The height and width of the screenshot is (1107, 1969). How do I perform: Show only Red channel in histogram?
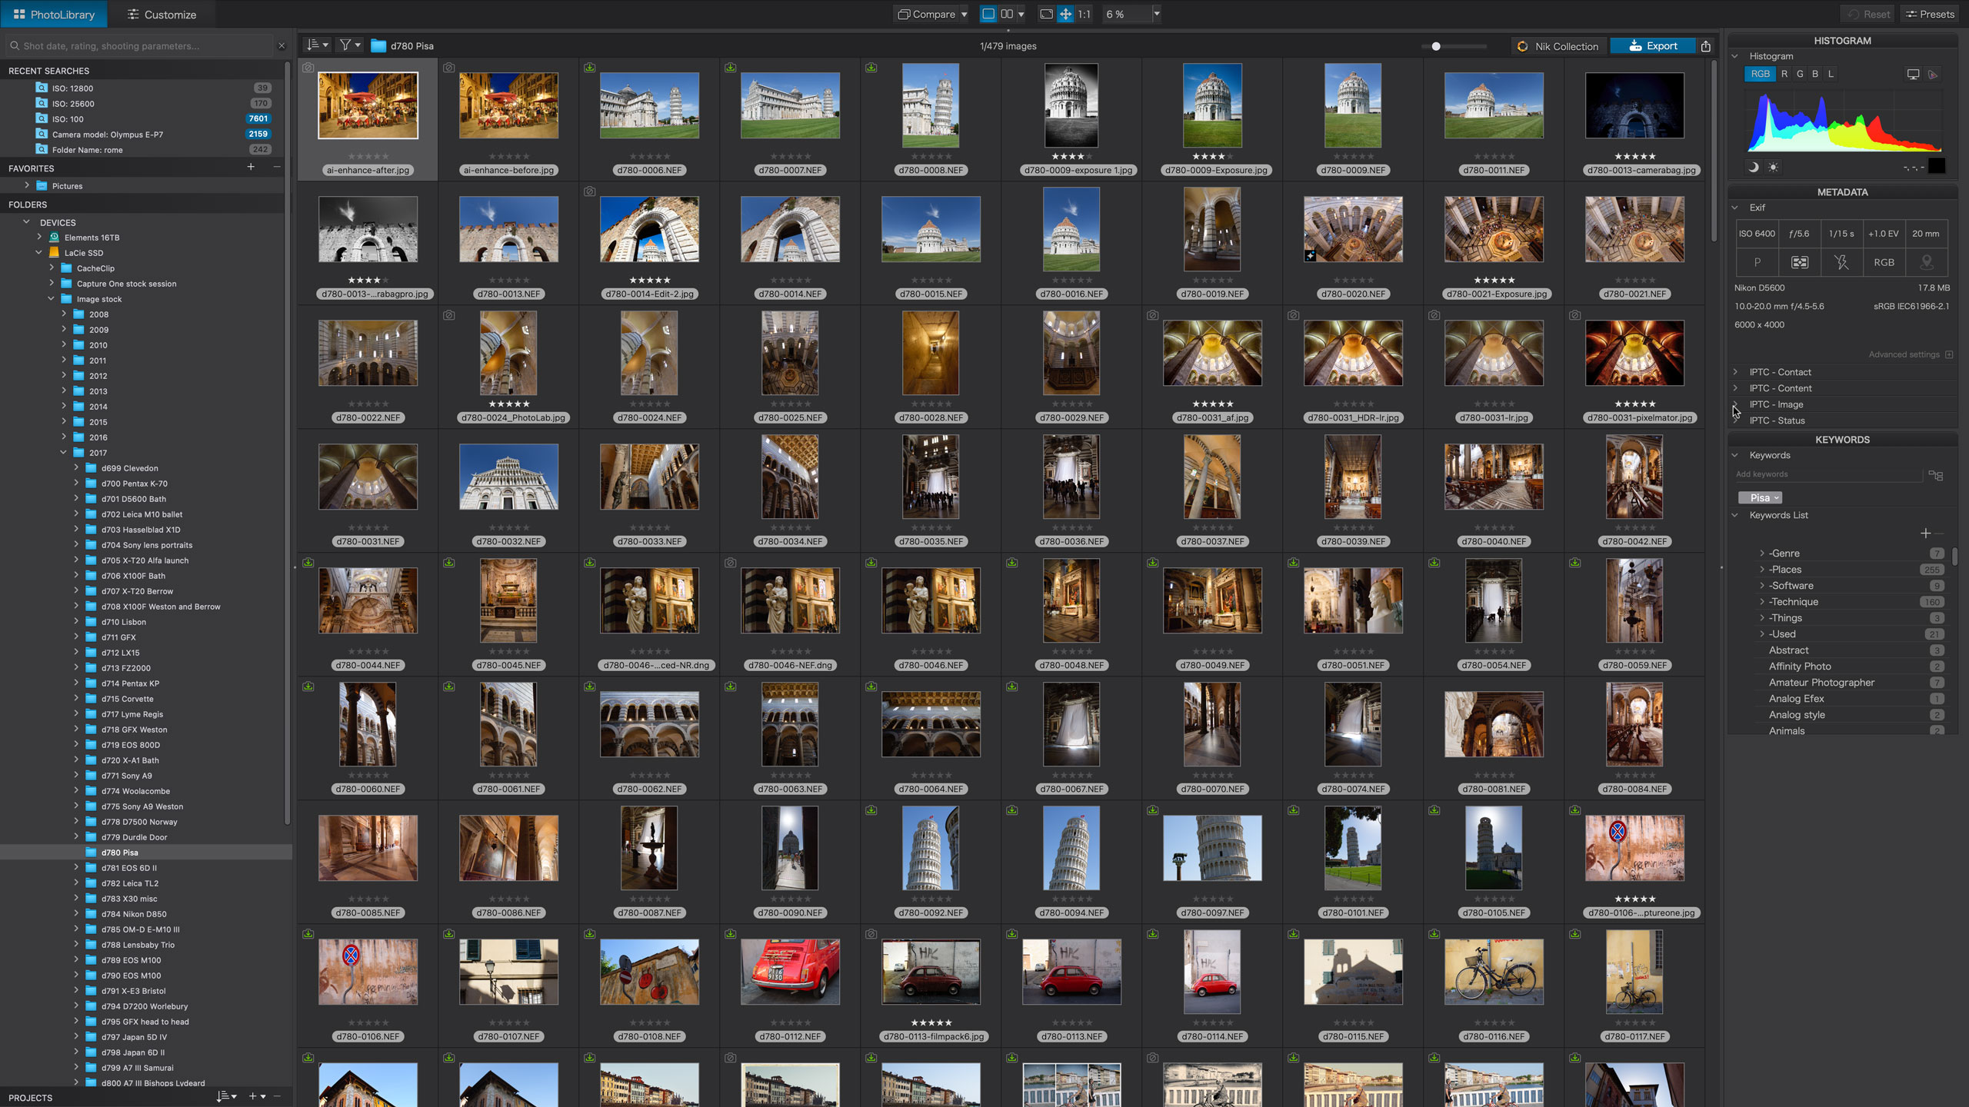tap(1784, 74)
